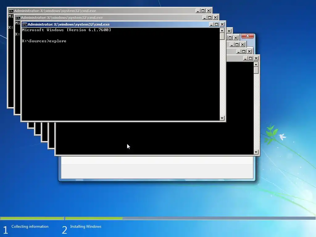
Task: Click the green Installing Windows progress bar
Action: click(94, 218)
